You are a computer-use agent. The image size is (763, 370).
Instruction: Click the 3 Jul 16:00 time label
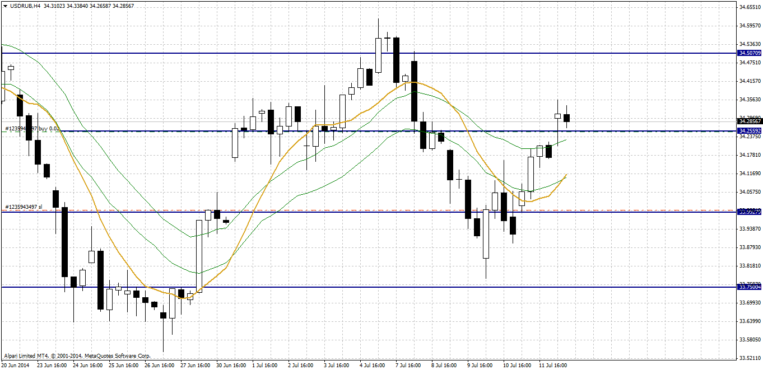(x=337, y=366)
